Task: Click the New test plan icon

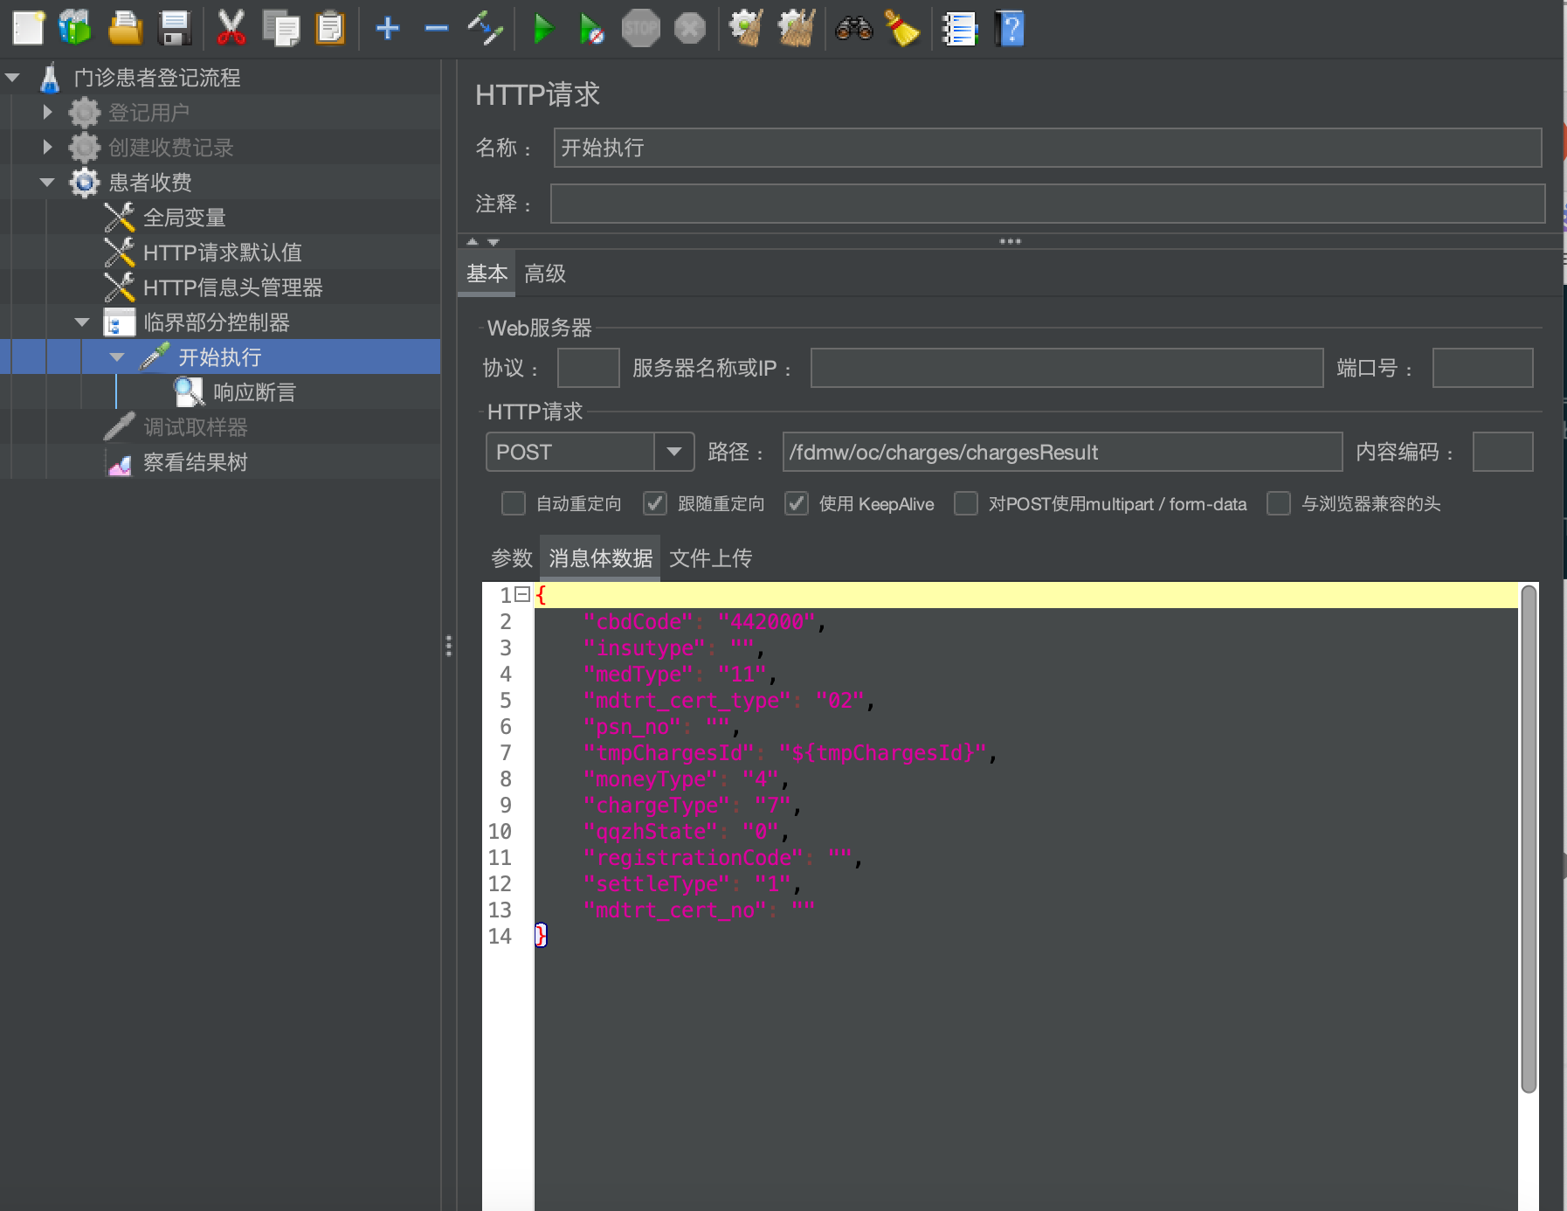Action: [28, 28]
